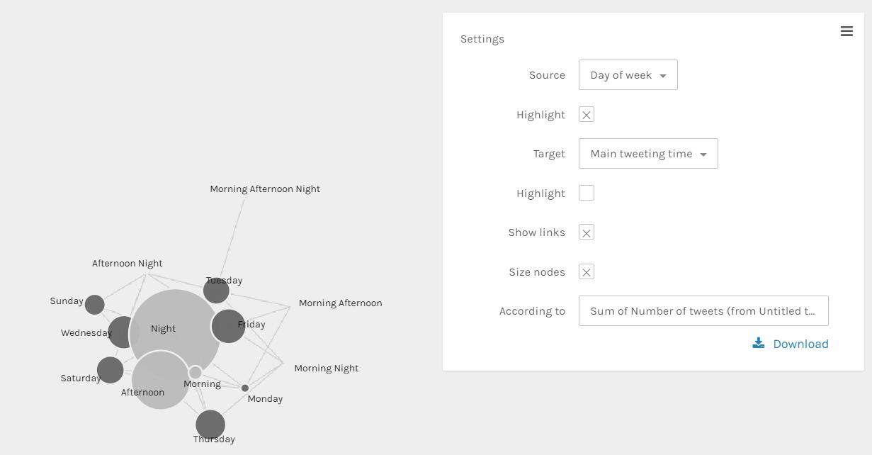Select the Tuesday node circle

coord(216,290)
